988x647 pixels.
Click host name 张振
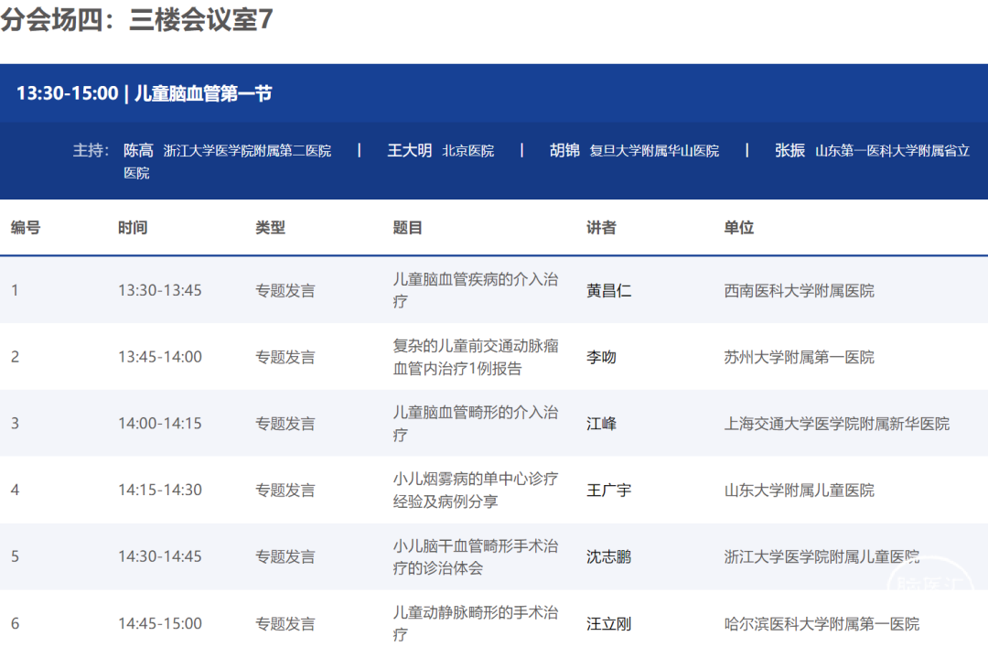click(x=789, y=150)
